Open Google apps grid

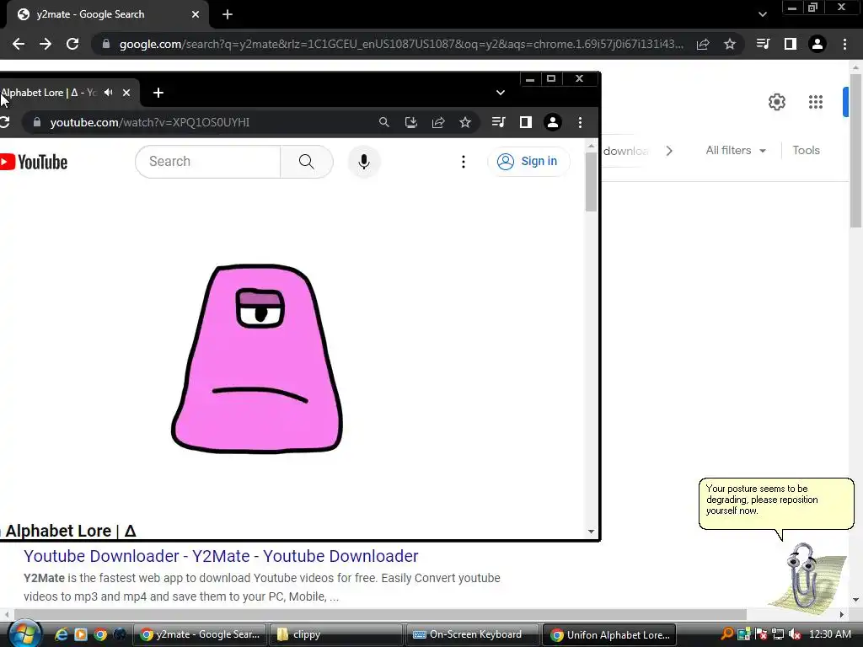tap(816, 102)
